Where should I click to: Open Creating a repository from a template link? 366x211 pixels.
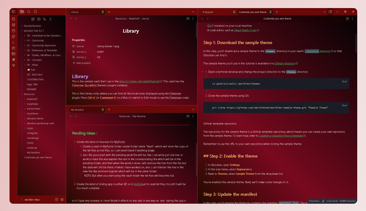[x=281, y=136]
